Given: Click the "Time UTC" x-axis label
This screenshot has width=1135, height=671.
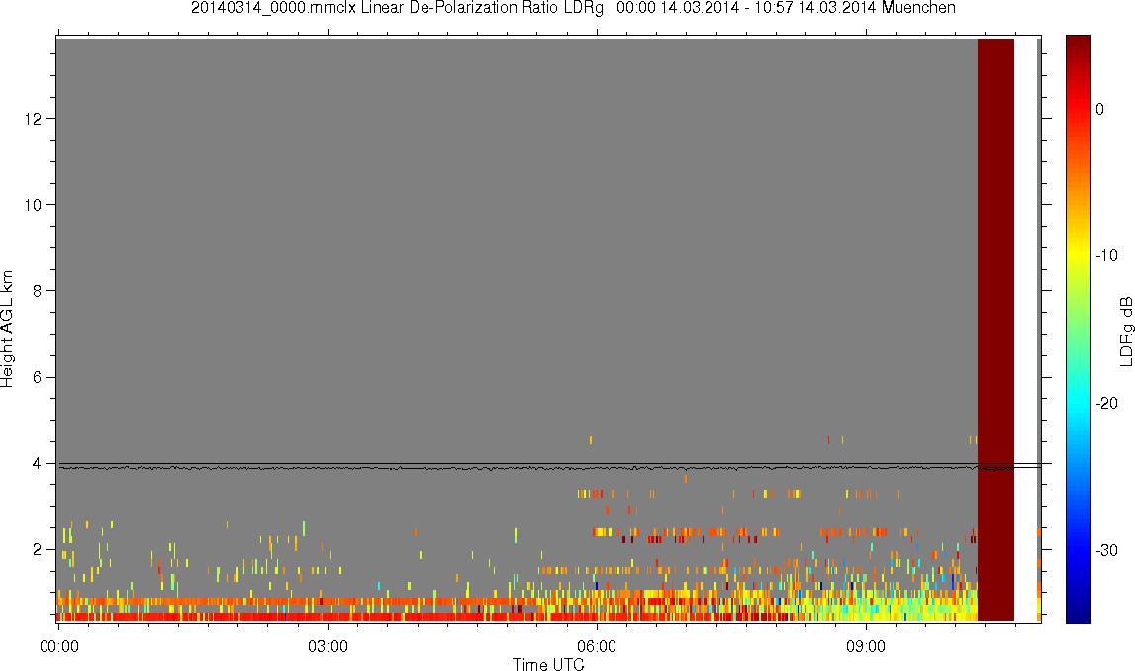Looking at the screenshot, I should pyautogui.click(x=548, y=664).
